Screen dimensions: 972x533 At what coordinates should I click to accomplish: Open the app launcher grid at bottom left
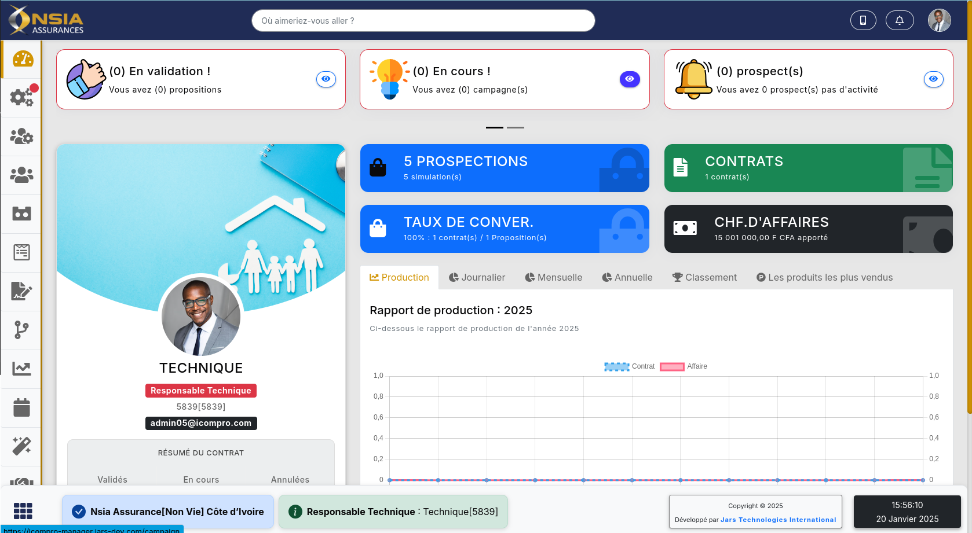(23, 511)
